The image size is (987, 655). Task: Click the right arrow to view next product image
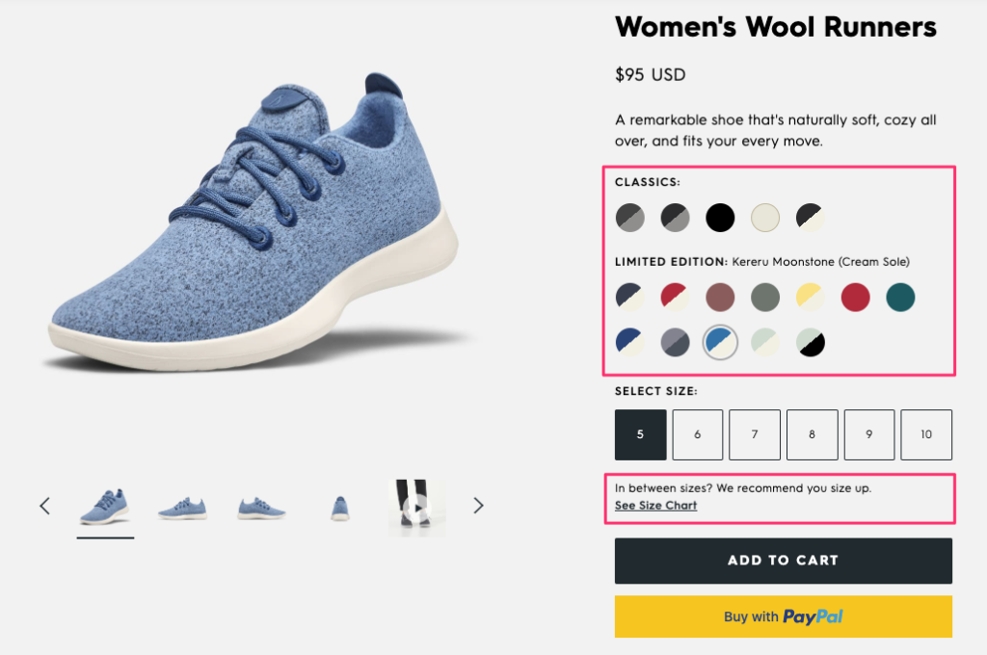(478, 505)
